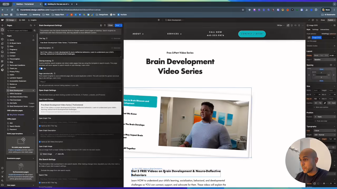Collapse the Utility pages section

(33, 119)
